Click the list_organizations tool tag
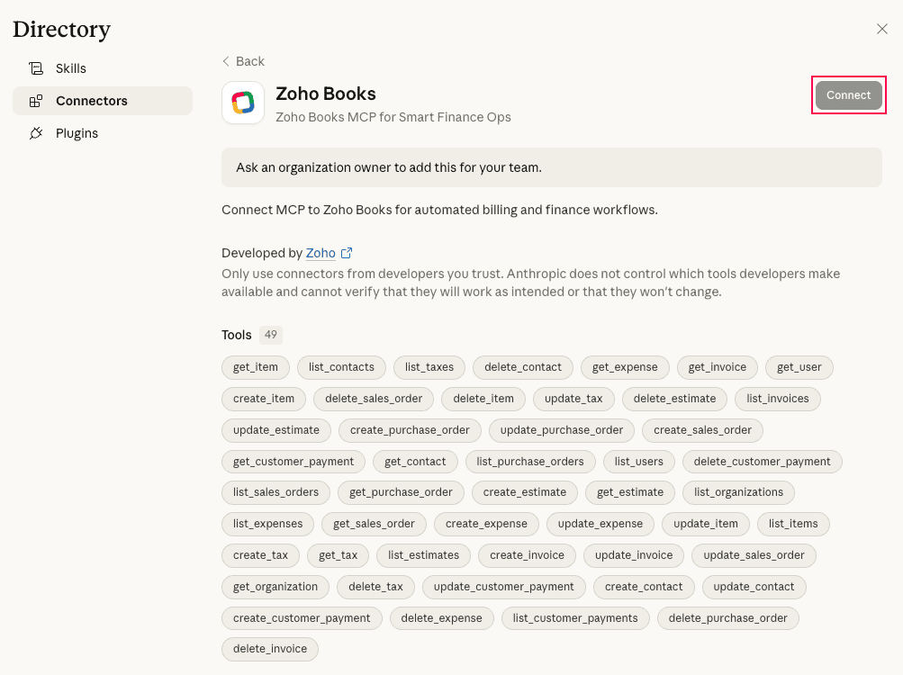The width and height of the screenshot is (903, 675). [737, 492]
